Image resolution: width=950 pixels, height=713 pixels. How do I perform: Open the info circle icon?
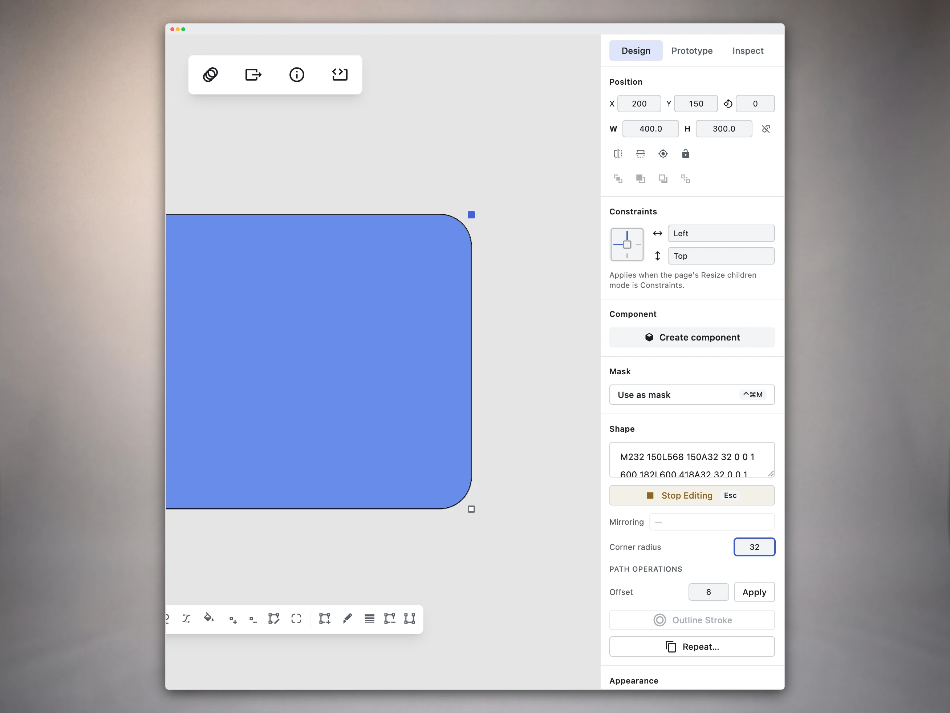(x=297, y=75)
